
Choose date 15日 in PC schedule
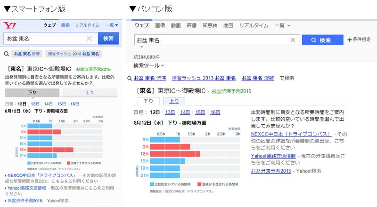pos(200,112)
